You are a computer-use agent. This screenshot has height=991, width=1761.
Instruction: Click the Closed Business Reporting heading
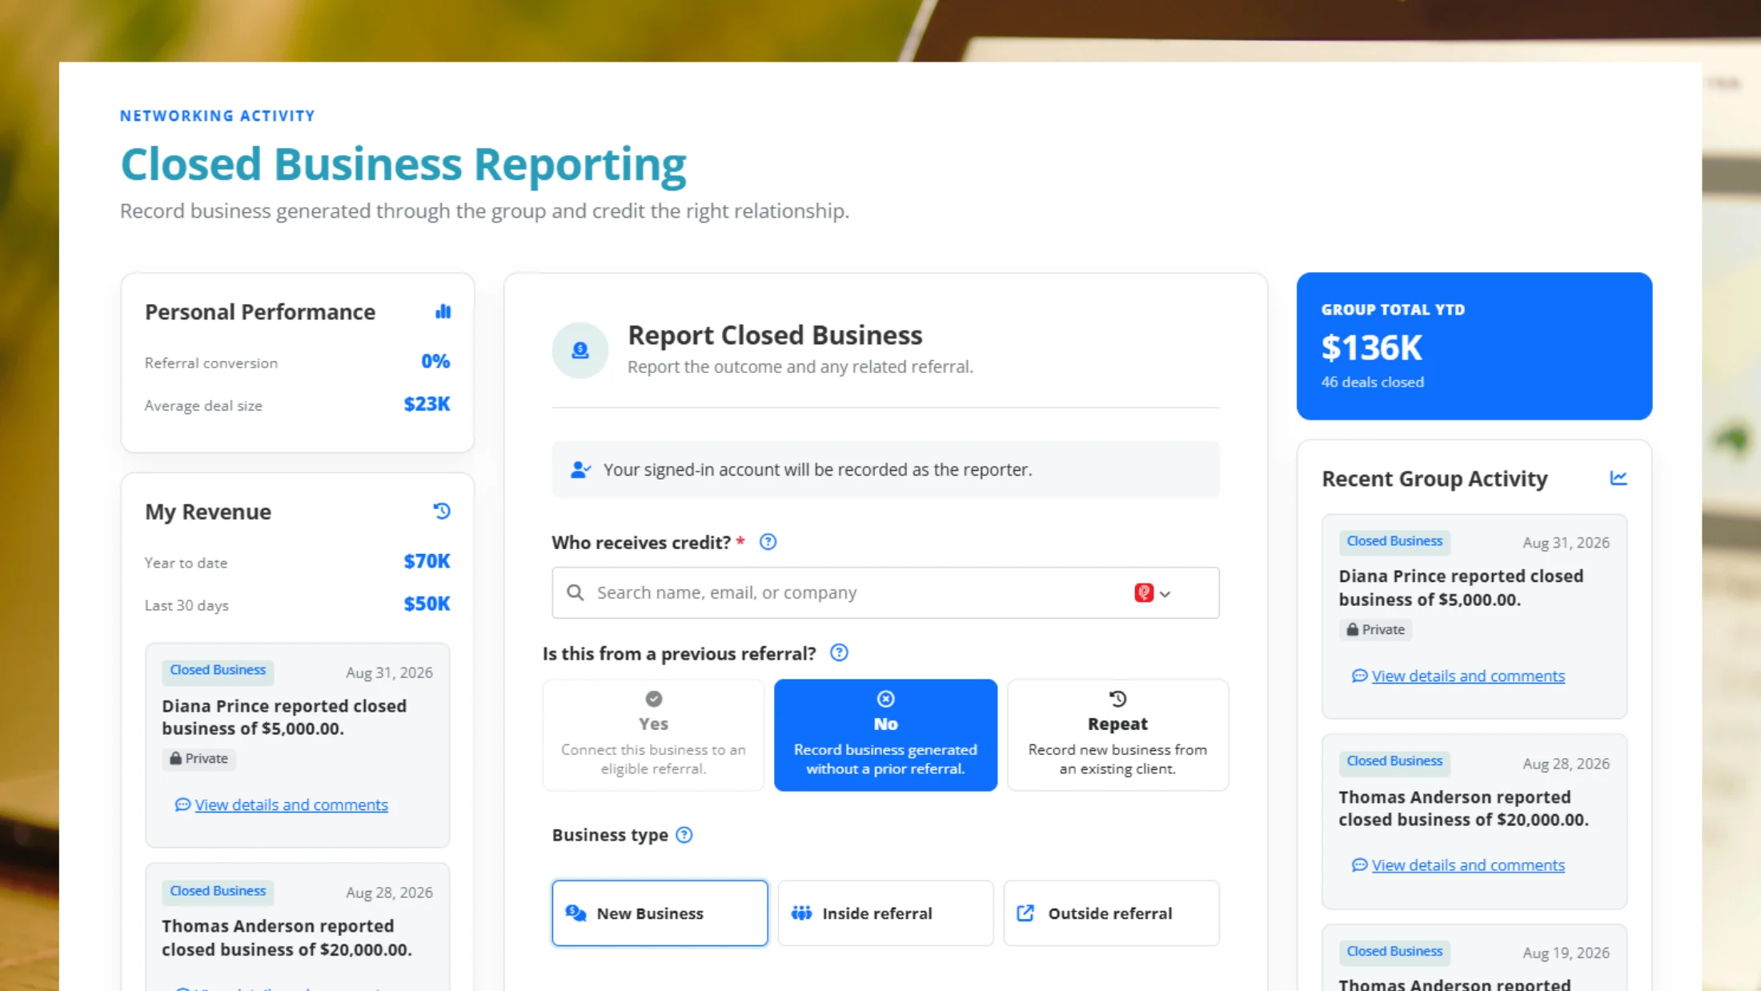click(403, 164)
